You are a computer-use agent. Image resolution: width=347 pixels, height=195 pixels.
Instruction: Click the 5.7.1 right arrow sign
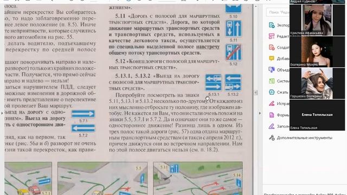pyautogui.click(x=83, y=114)
